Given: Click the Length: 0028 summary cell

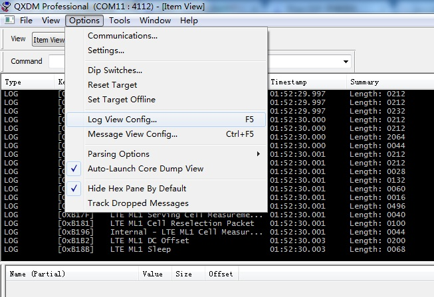Looking at the screenshot, I should (378, 171).
